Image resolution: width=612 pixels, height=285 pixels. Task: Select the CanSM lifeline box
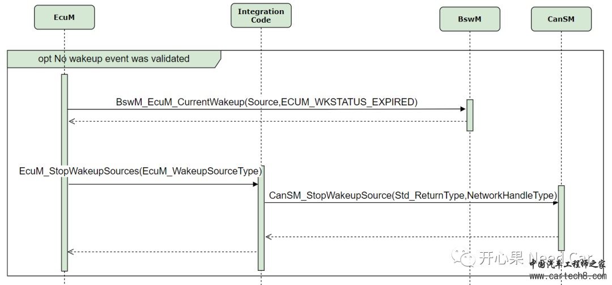pos(561,19)
